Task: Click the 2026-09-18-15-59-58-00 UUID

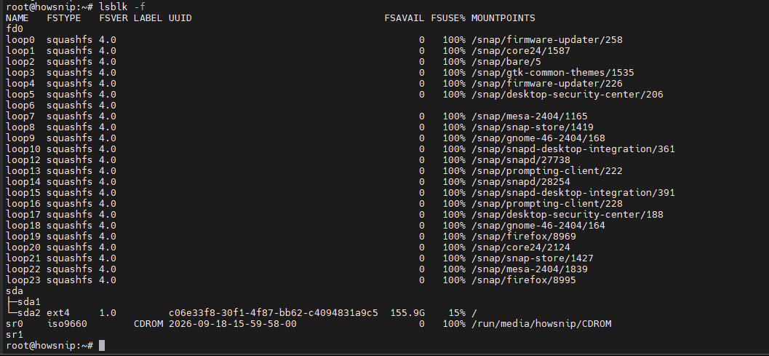Action: [x=233, y=323]
